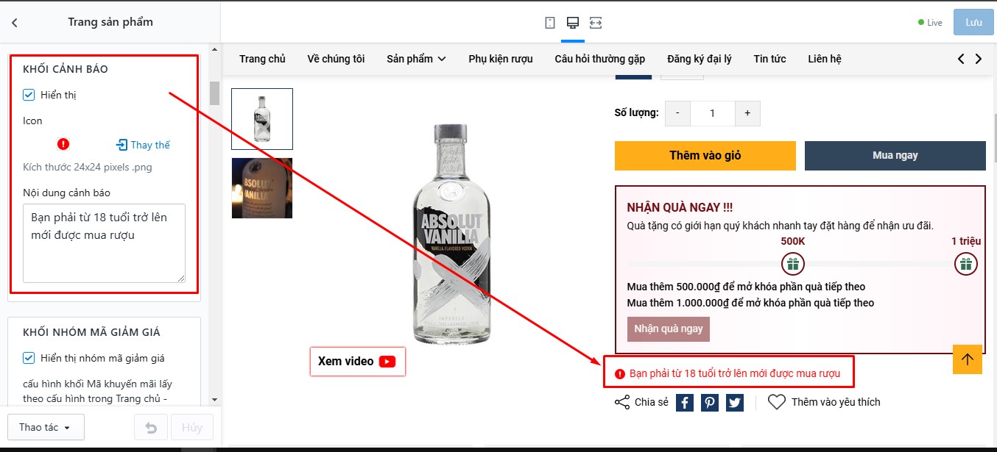Switch to mobile preview icon

pos(549,23)
